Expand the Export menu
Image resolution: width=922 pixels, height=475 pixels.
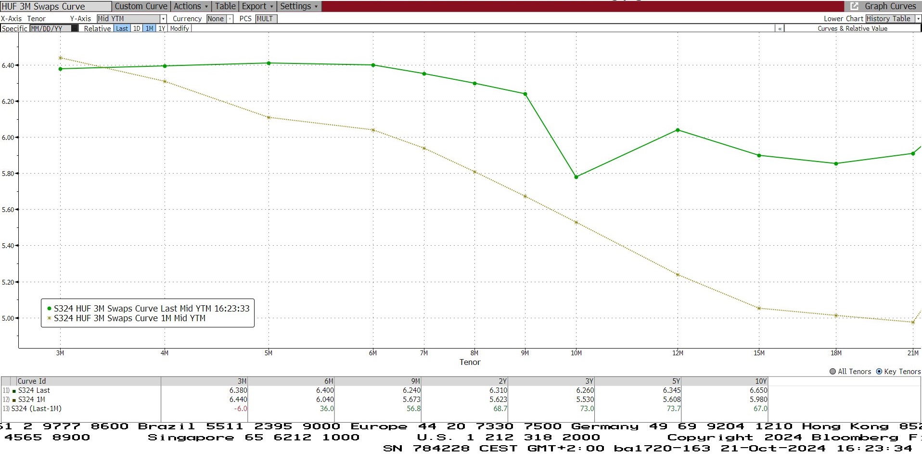pyautogui.click(x=257, y=6)
